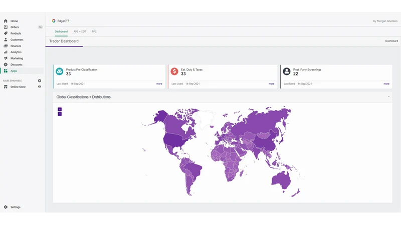401x225 pixels.
Task: Open Discounts section
Action: 17,64
